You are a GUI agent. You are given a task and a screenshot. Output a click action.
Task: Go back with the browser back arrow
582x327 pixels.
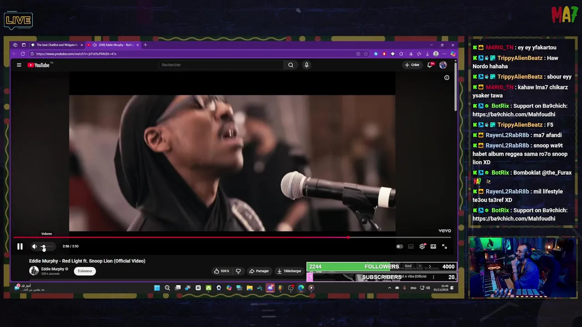click(14, 54)
